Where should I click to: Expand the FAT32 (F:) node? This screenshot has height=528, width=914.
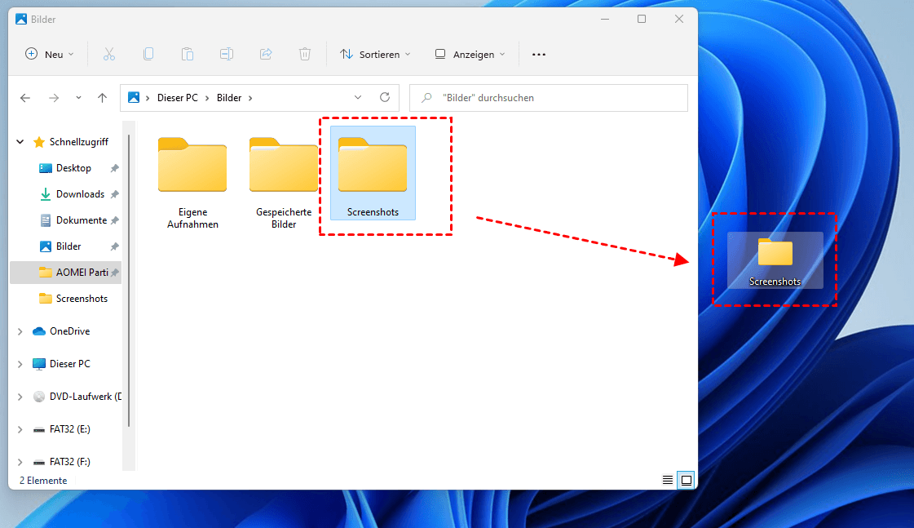(x=20, y=462)
